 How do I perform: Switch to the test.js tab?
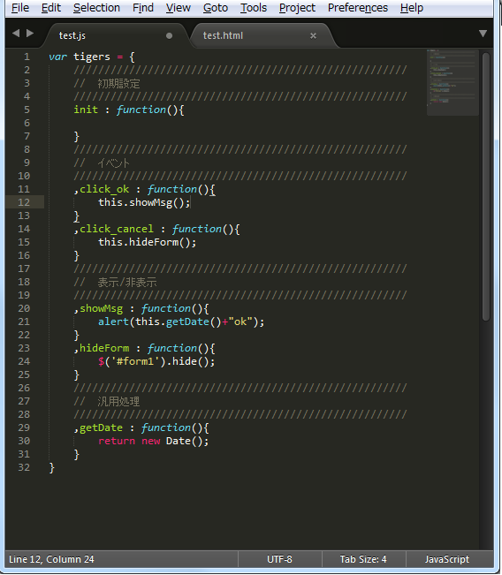point(114,35)
